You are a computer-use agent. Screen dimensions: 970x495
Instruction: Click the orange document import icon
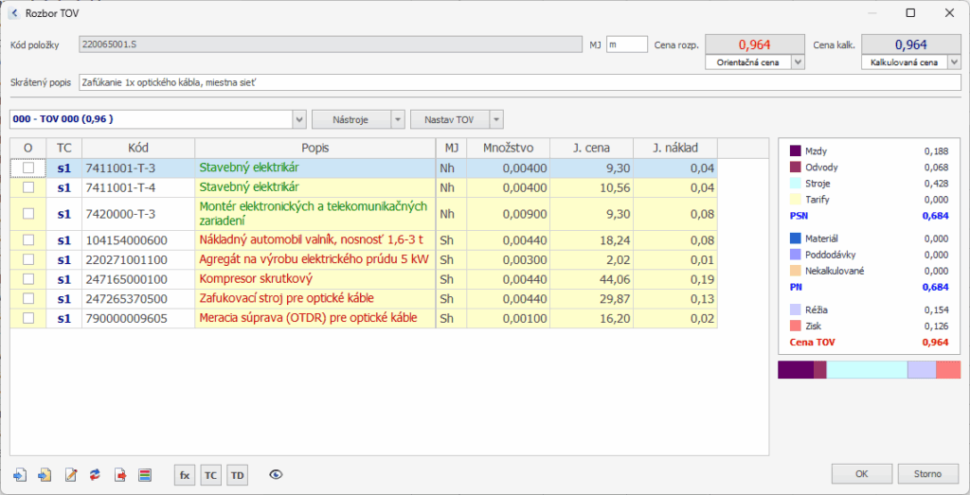tap(45, 474)
